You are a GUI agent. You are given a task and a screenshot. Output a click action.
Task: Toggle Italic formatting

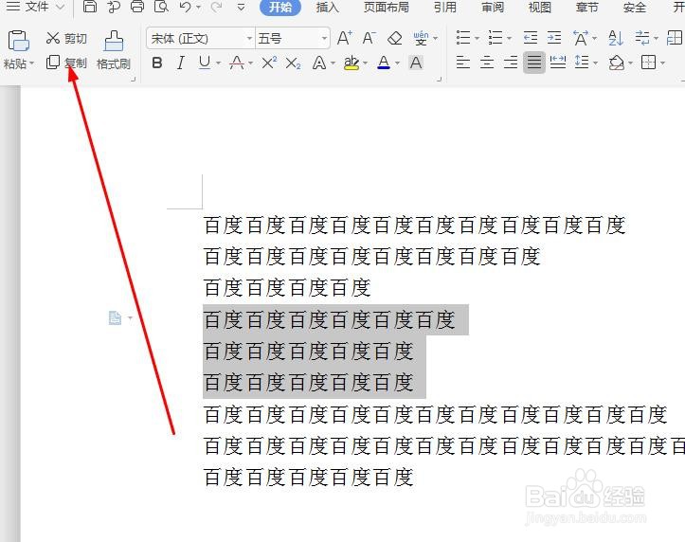pos(180,63)
